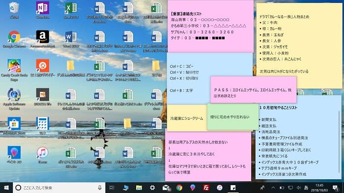Open the Mail app in taskbar
This screenshot has height=193, width=344.
167,188
